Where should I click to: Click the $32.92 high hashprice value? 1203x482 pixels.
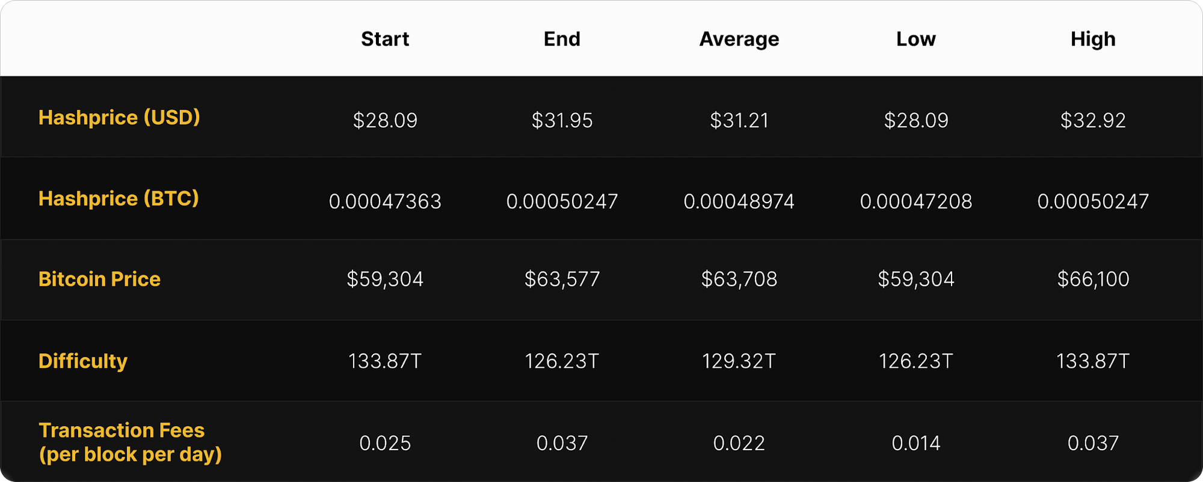click(x=1093, y=120)
